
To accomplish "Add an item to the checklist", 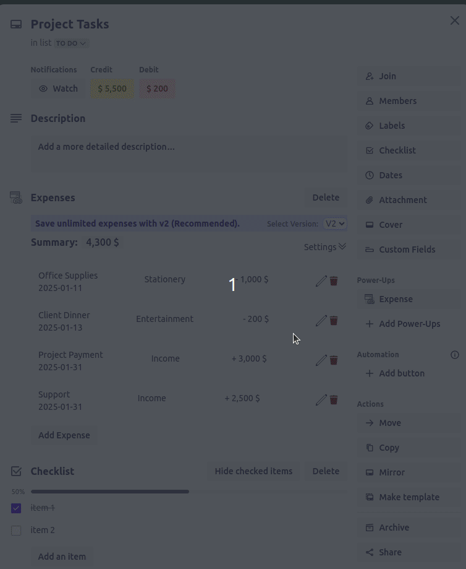I will click(62, 556).
